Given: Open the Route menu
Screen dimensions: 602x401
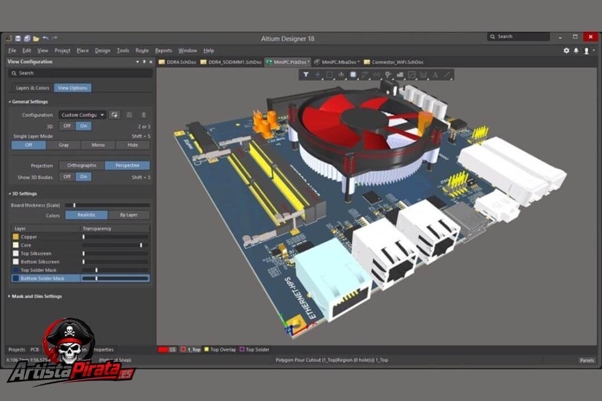Looking at the screenshot, I should click(142, 50).
